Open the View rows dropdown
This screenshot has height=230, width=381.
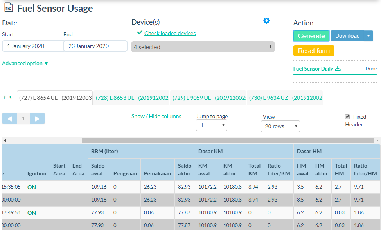pos(280,126)
